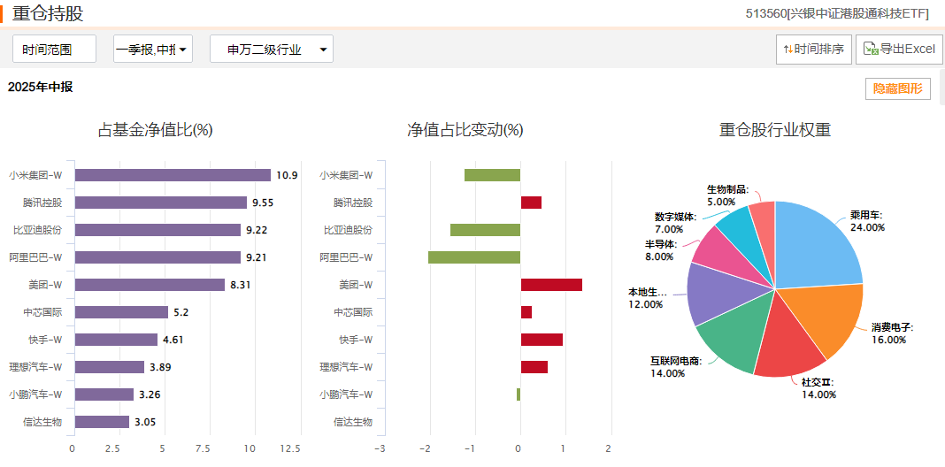This screenshot has width=945, height=467.
Task: Click the 2025年中报 heading
Action: coord(41,88)
